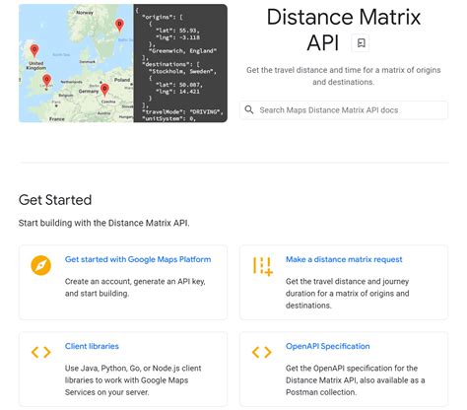Viewport: 467px width, 410px height.
Task: Click the Client libraries card description text
Action: [133, 380]
